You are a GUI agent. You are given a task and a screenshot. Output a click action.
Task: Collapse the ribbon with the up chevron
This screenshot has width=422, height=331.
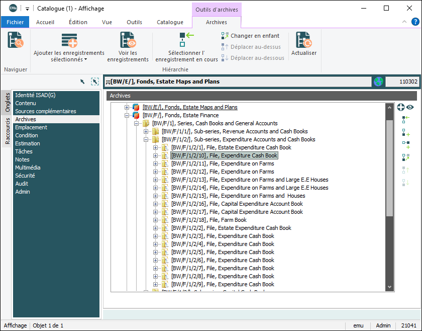coord(404,22)
